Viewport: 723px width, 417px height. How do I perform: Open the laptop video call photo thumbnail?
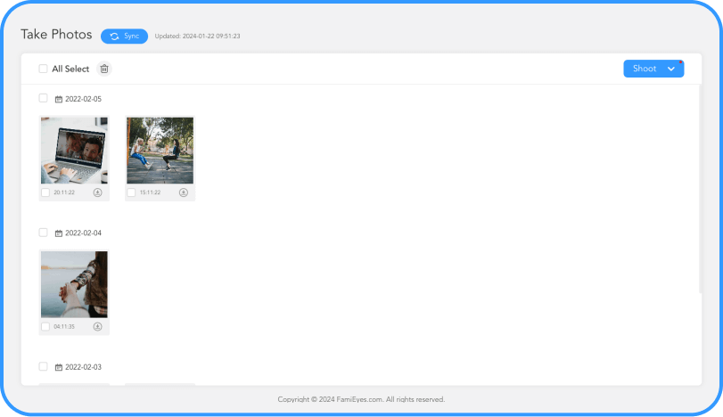pyautogui.click(x=74, y=151)
